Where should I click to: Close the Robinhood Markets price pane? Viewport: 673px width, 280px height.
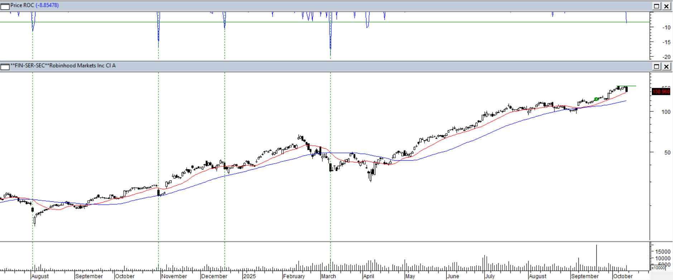[x=666, y=66]
